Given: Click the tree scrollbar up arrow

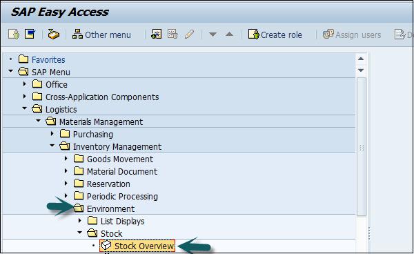Looking at the screenshot, I should 361,59.
